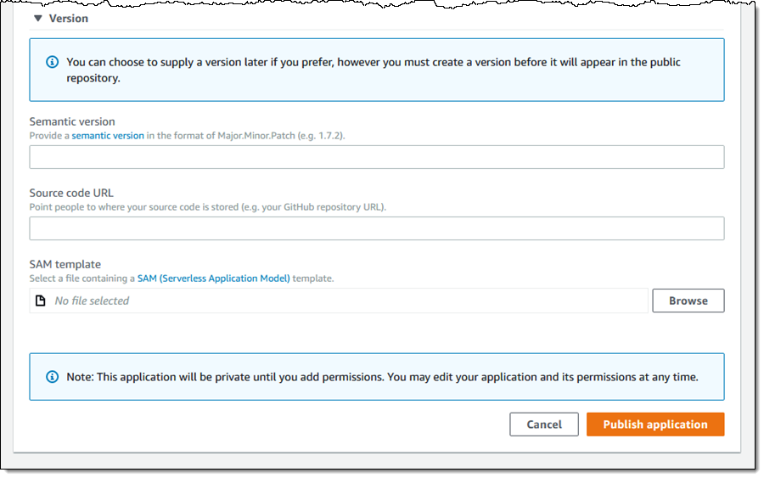The height and width of the screenshot is (478, 764).
Task: Click the Semantic version field label
Action: click(x=72, y=122)
